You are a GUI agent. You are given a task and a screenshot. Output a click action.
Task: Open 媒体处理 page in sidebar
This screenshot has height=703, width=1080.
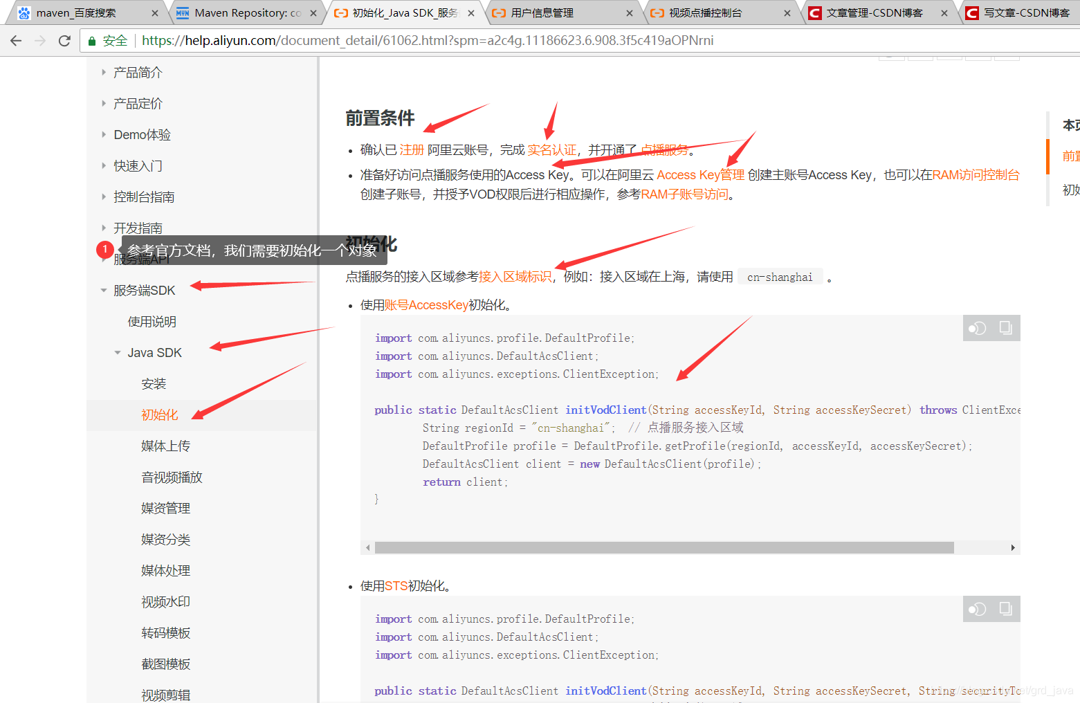(165, 571)
